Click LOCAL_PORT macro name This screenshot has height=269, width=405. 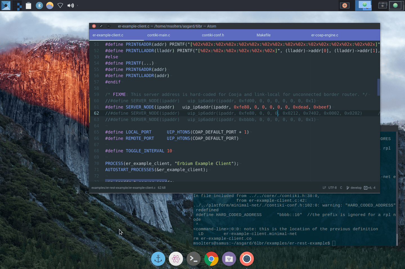(138, 132)
